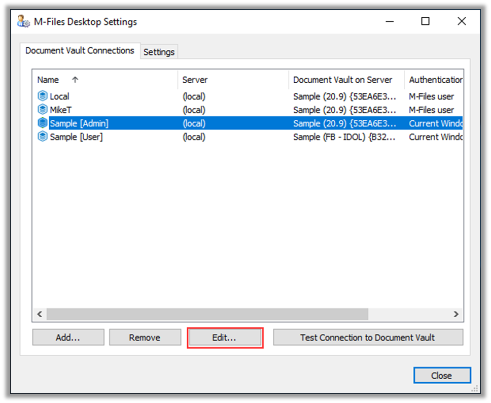Image resolution: width=491 pixels, height=403 pixels.
Task: Click the Sample (20.9) vault cell for MikeT
Action: click(344, 110)
